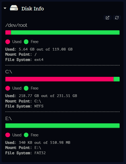Image resolution: width=126 pixels, height=164 pixels.
Task: Click the E:\ drive usage bar
Action: click(62, 126)
